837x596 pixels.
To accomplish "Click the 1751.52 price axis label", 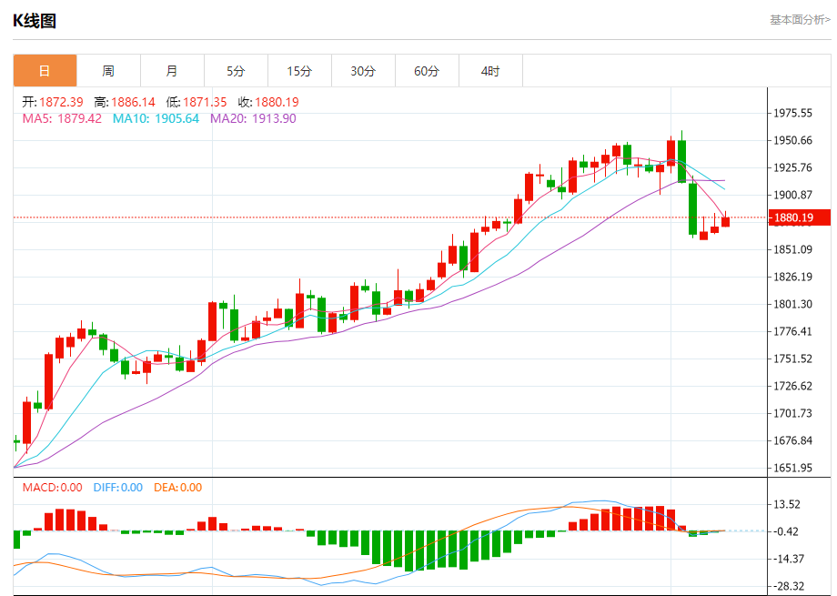I will [793, 359].
